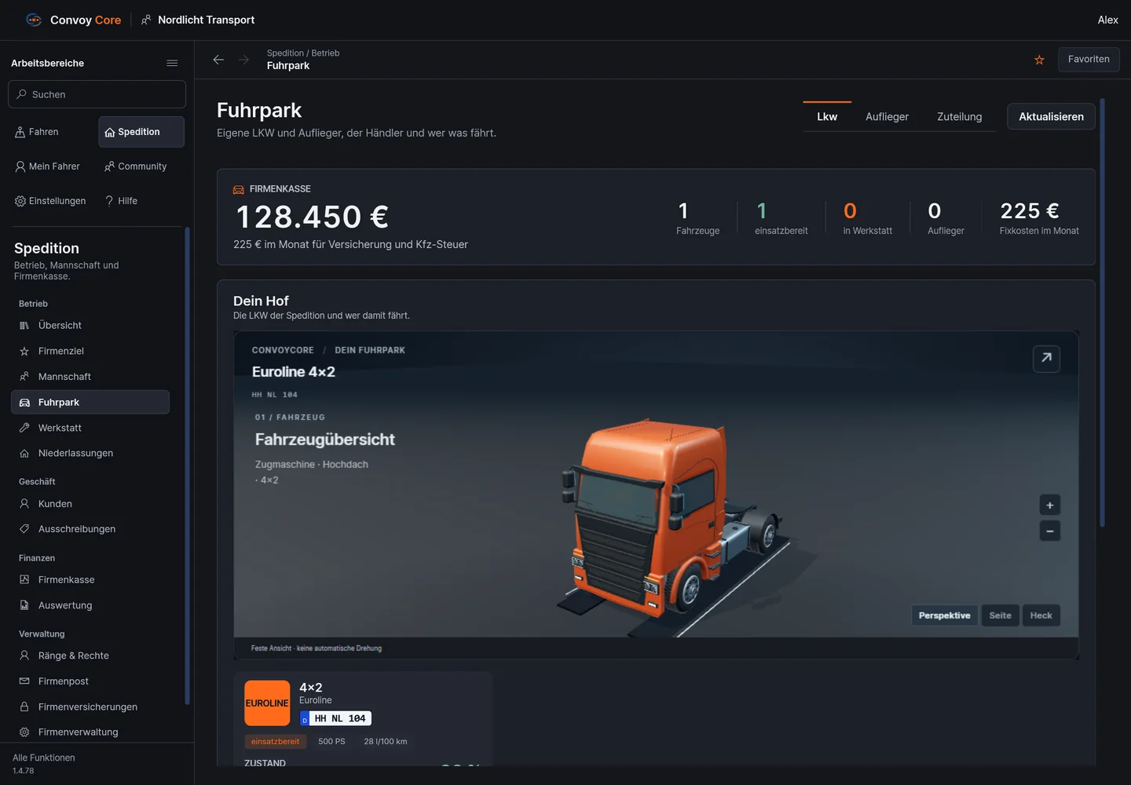Viewport: 1131px width, 785px height.
Task: Click the Convoy Core logo
Action: [74, 20]
